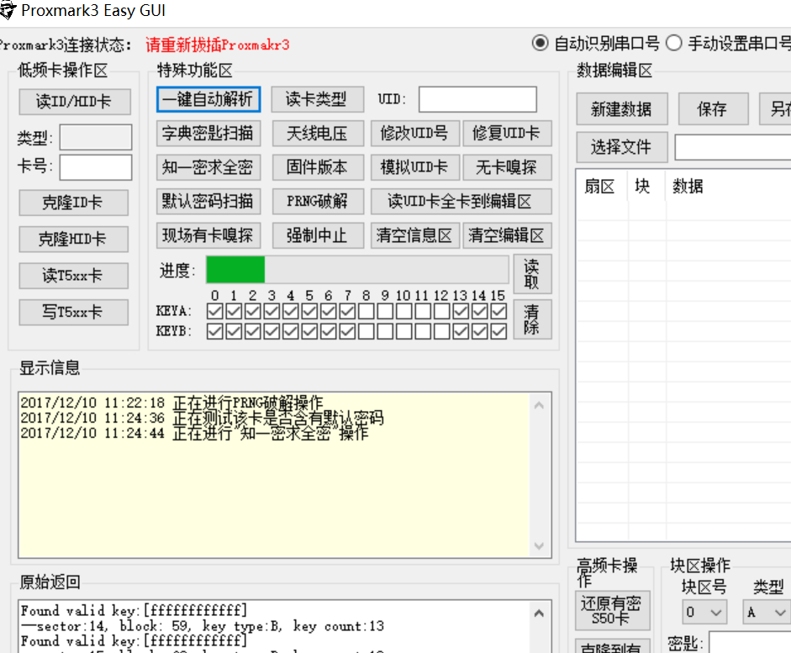Toggle KEYB checkbox for sector 9

(x=385, y=332)
